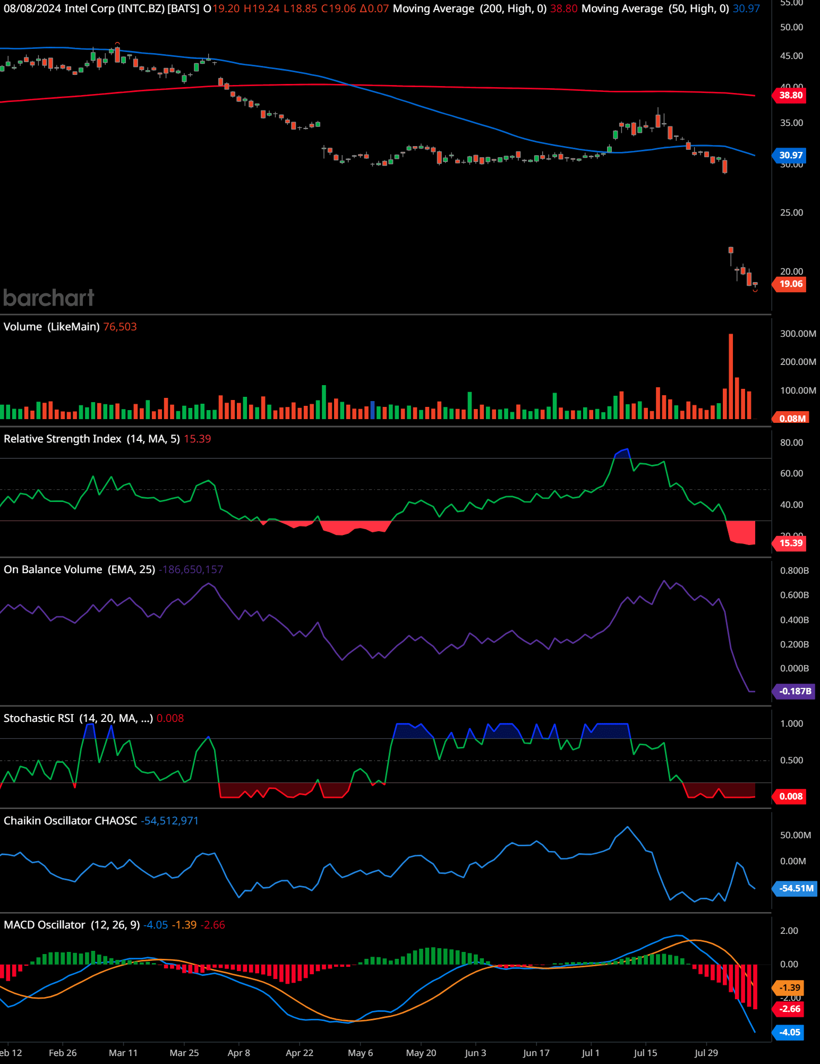Click the 'Feb 26' date label on the time axis

click(63, 1053)
